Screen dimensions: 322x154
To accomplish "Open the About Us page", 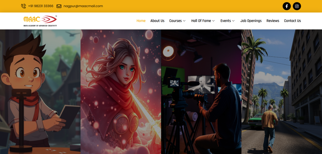I will click(x=157, y=21).
